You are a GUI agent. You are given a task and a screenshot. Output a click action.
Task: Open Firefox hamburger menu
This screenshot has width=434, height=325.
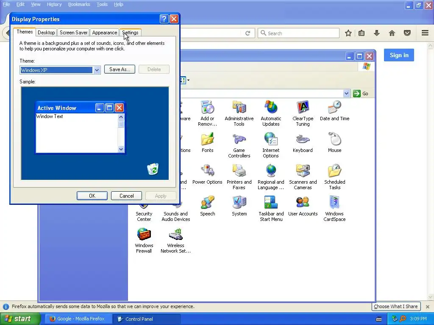[425, 33]
